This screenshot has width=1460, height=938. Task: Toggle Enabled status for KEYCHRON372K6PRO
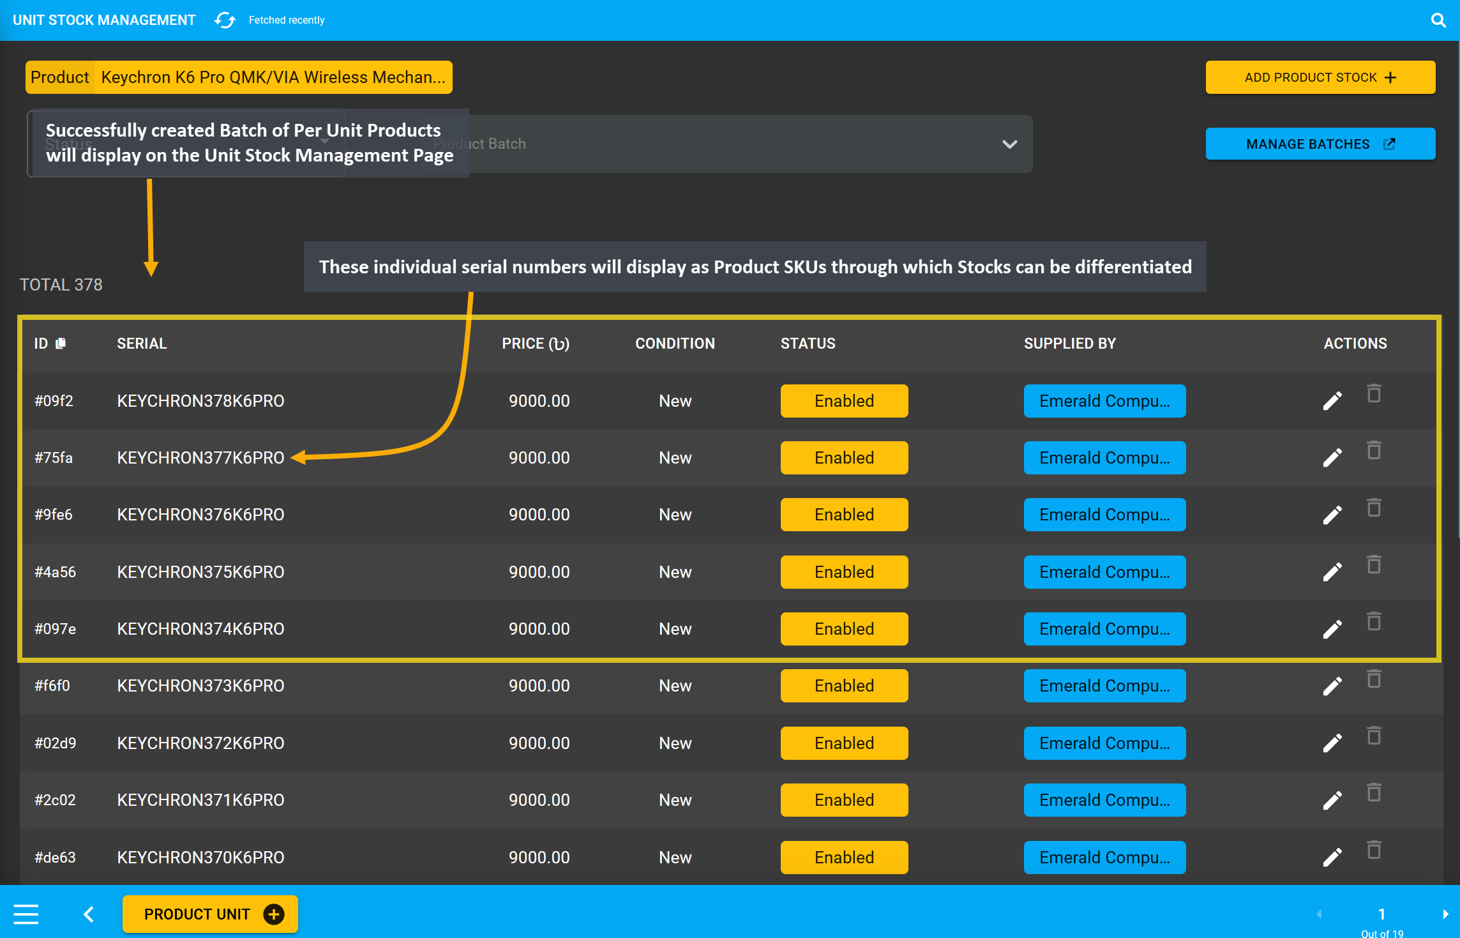pos(844,743)
